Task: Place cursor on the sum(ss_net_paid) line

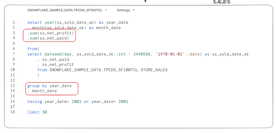Action: [49, 38]
